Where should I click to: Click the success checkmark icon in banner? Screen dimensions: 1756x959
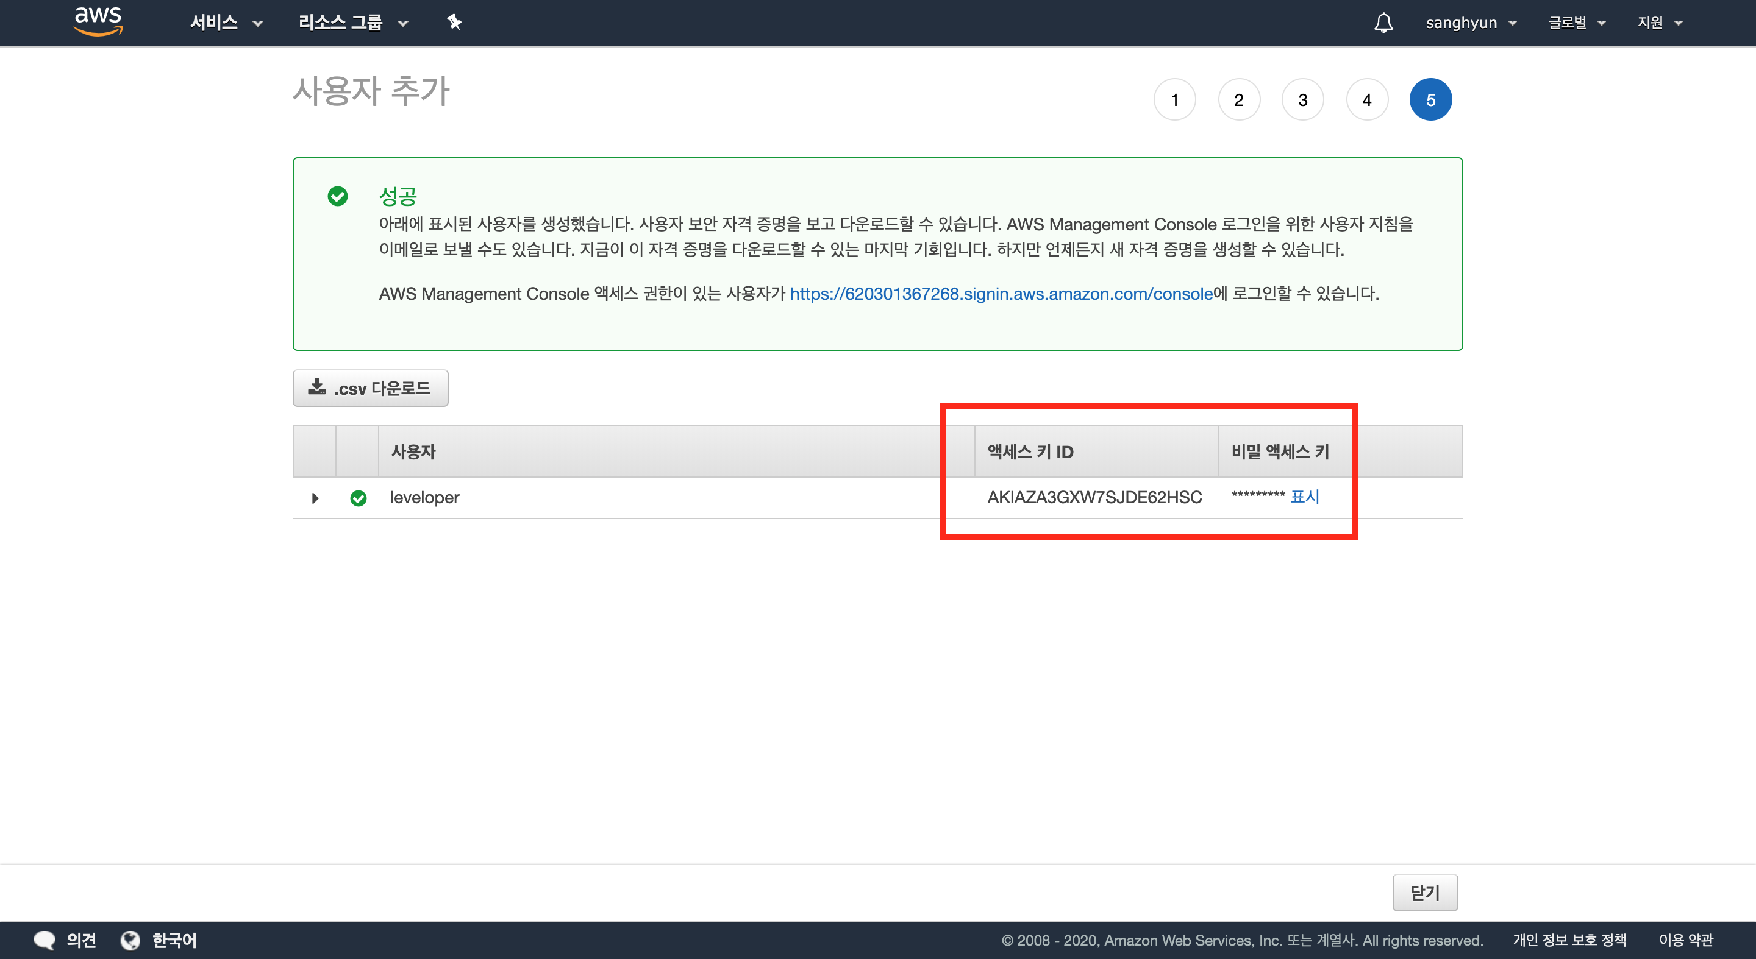click(x=337, y=196)
